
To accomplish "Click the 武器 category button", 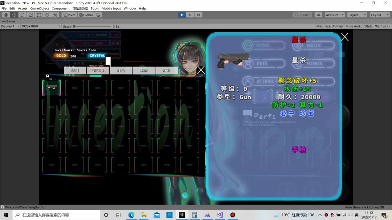I will 75,71.
